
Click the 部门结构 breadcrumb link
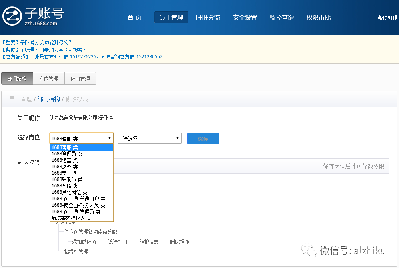click(x=48, y=99)
